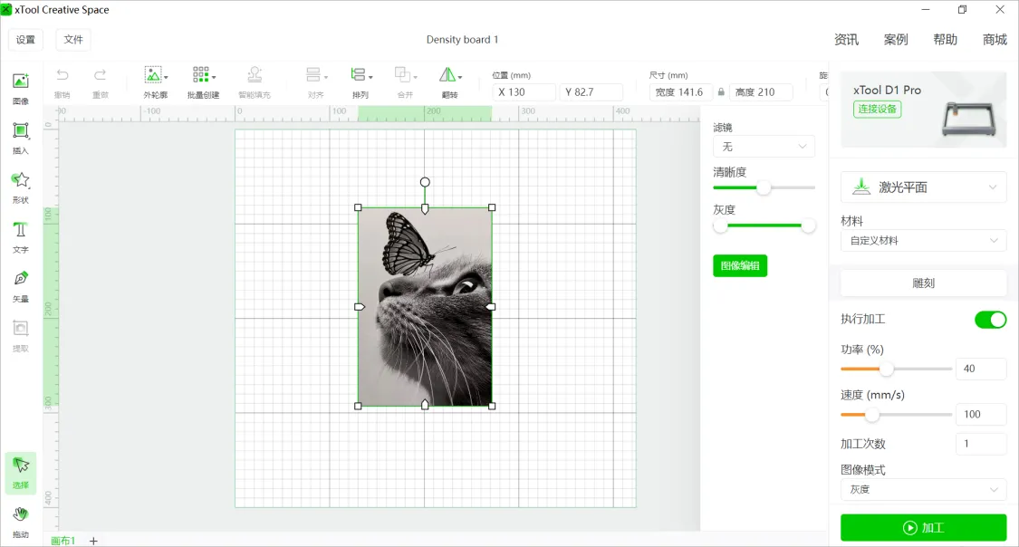Open the 资讯 (News) menu
Image resolution: width=1019 pixels, height=547 pixels.
846,40
